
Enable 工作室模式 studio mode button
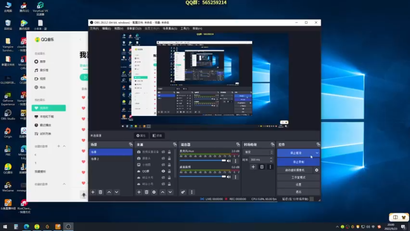[298, 178]
